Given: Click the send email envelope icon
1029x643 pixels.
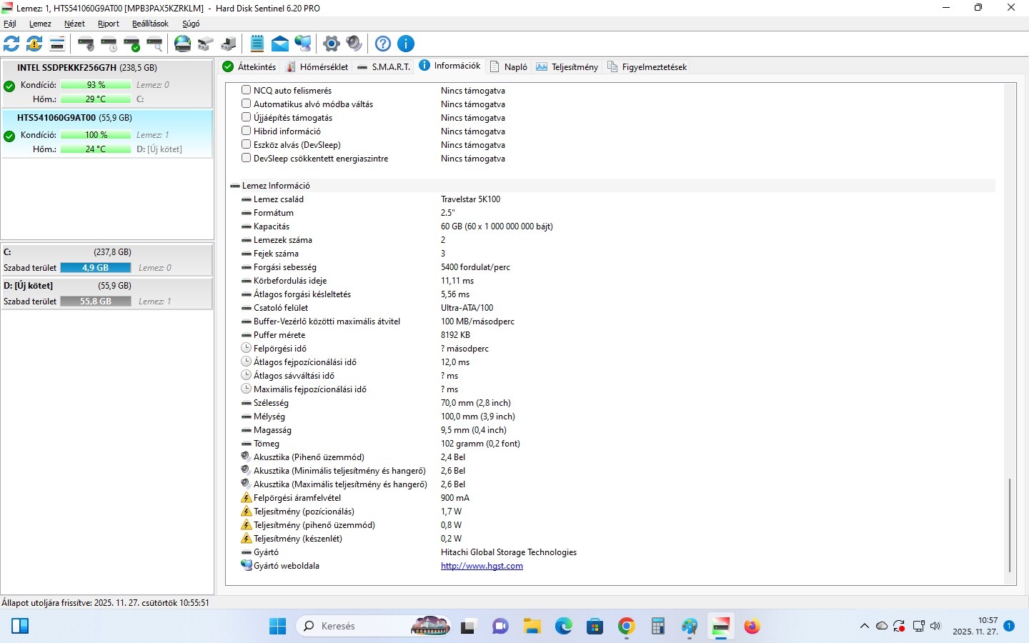Looking at the screenshot, I should pos(280,44).
